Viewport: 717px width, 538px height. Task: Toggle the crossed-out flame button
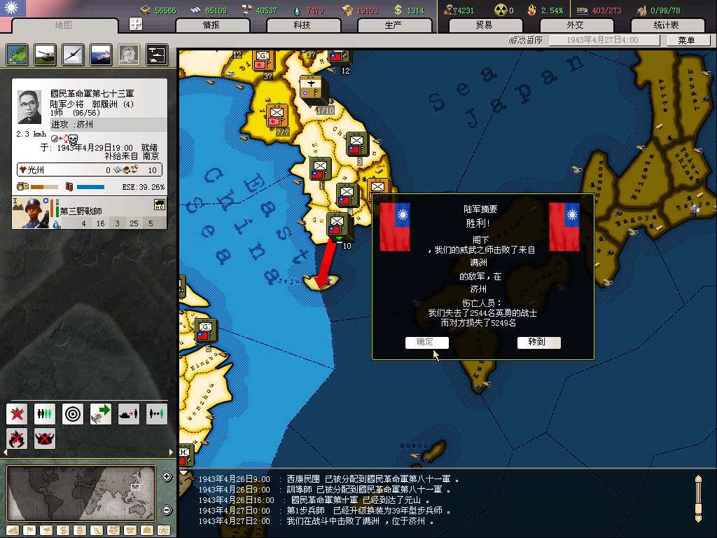17,439
